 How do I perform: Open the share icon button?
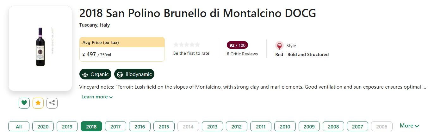pos(52,103)
